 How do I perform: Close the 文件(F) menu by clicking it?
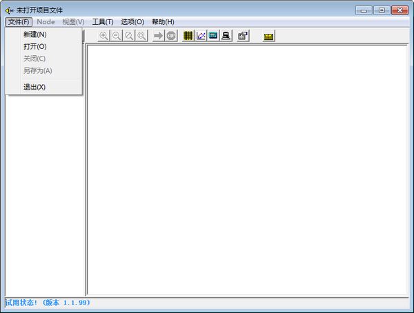(19, 22)
